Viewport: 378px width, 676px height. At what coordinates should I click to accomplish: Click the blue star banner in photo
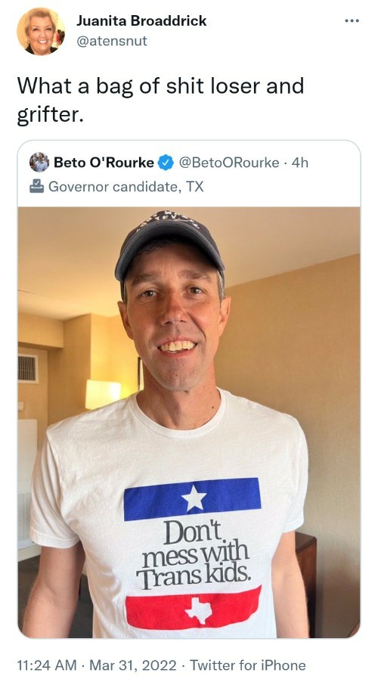pyautogui.click(x=192, y=499)
